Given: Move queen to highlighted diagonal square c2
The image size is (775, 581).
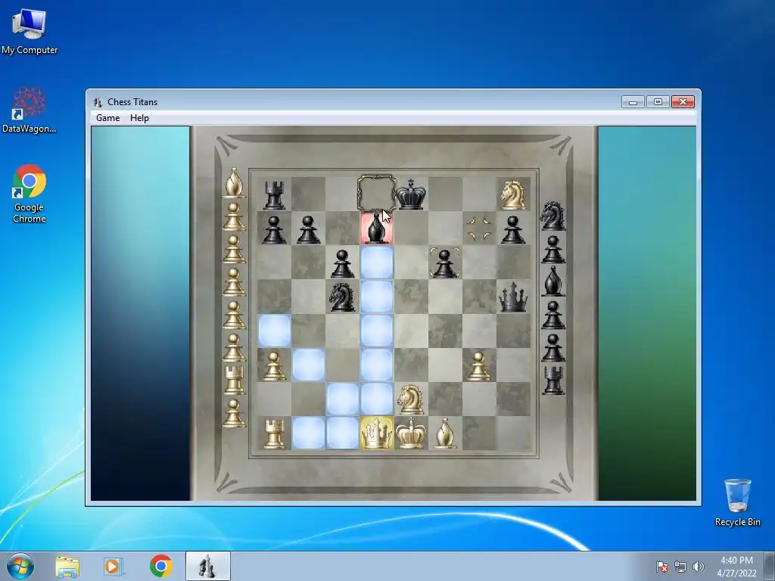Looking at the screenshot, I should (343, 399).
